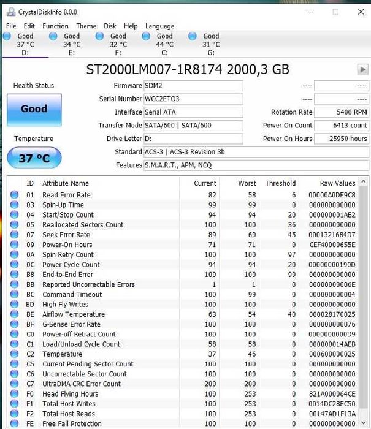Viewport: 371px width, 429px height.
Task: Click status icon for High Fly Writes
Action: tap(14, 304)
